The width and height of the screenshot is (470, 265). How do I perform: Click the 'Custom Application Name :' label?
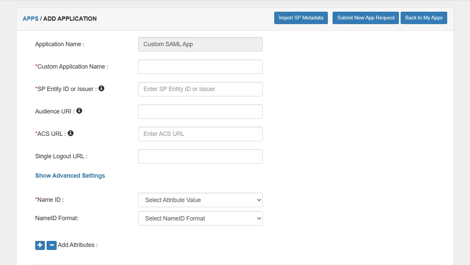72,67
